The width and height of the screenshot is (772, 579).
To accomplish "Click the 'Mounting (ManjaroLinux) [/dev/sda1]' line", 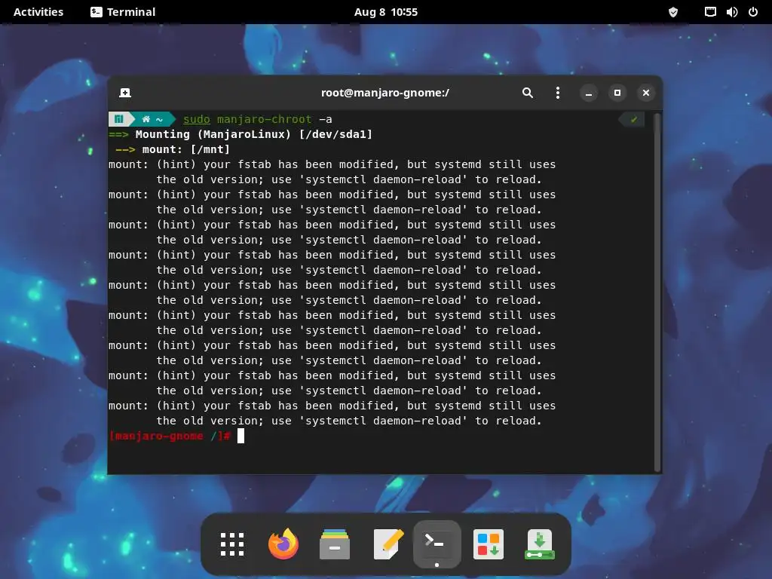I will (x=253, y=134).
